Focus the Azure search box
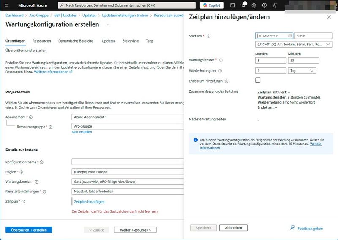The height and width of the screenshot is (240, 338). click(127, 5)
